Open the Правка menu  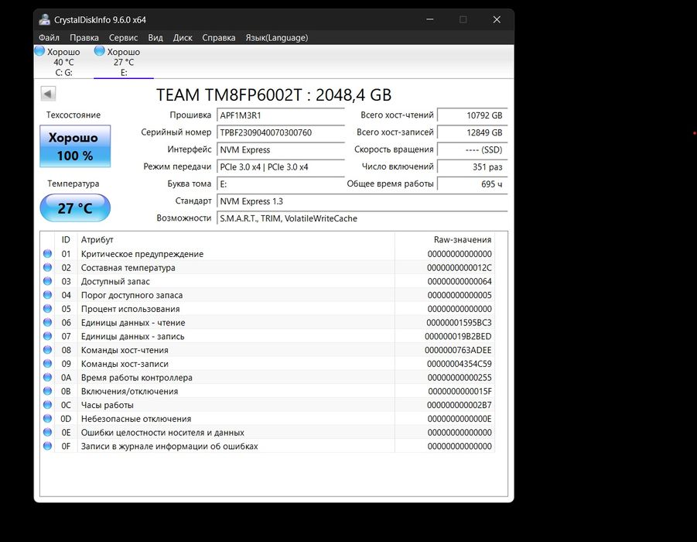click(84, 38)
